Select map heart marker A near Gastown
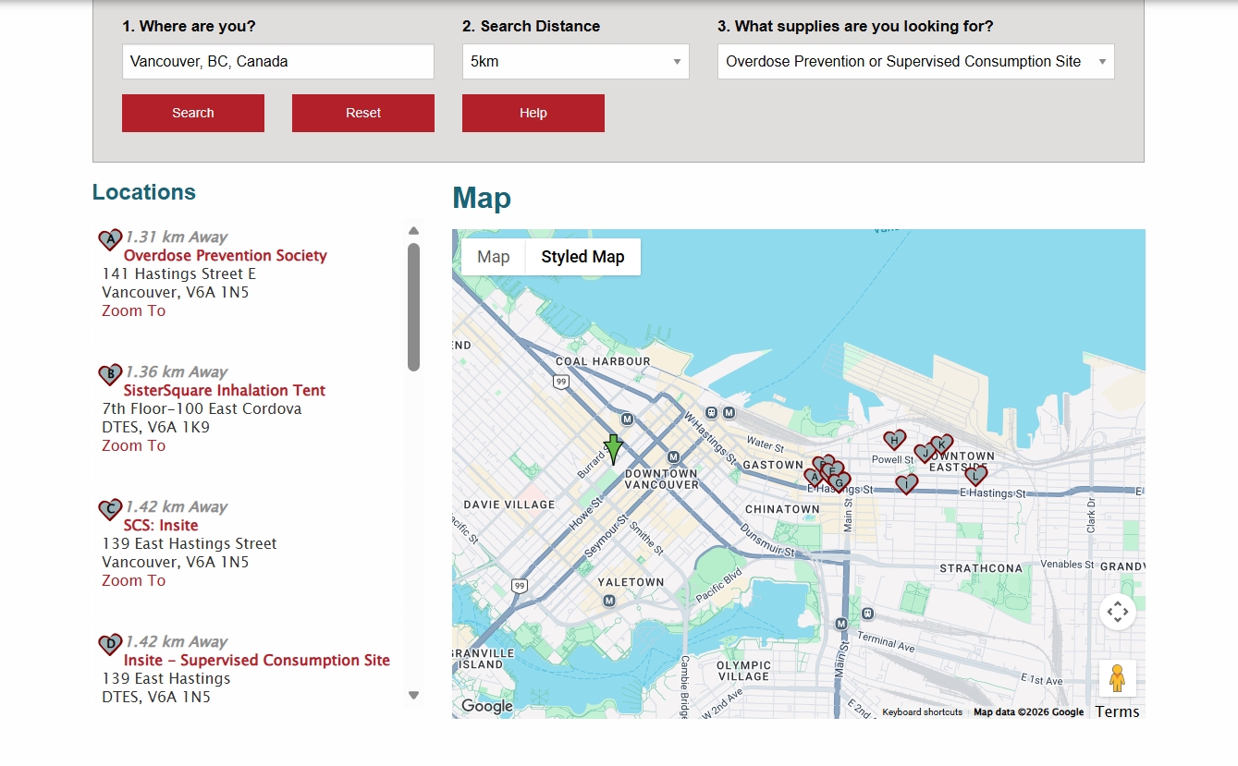Screen dimensions: 1238x766 pyautogui.click(x=814, y=478)
